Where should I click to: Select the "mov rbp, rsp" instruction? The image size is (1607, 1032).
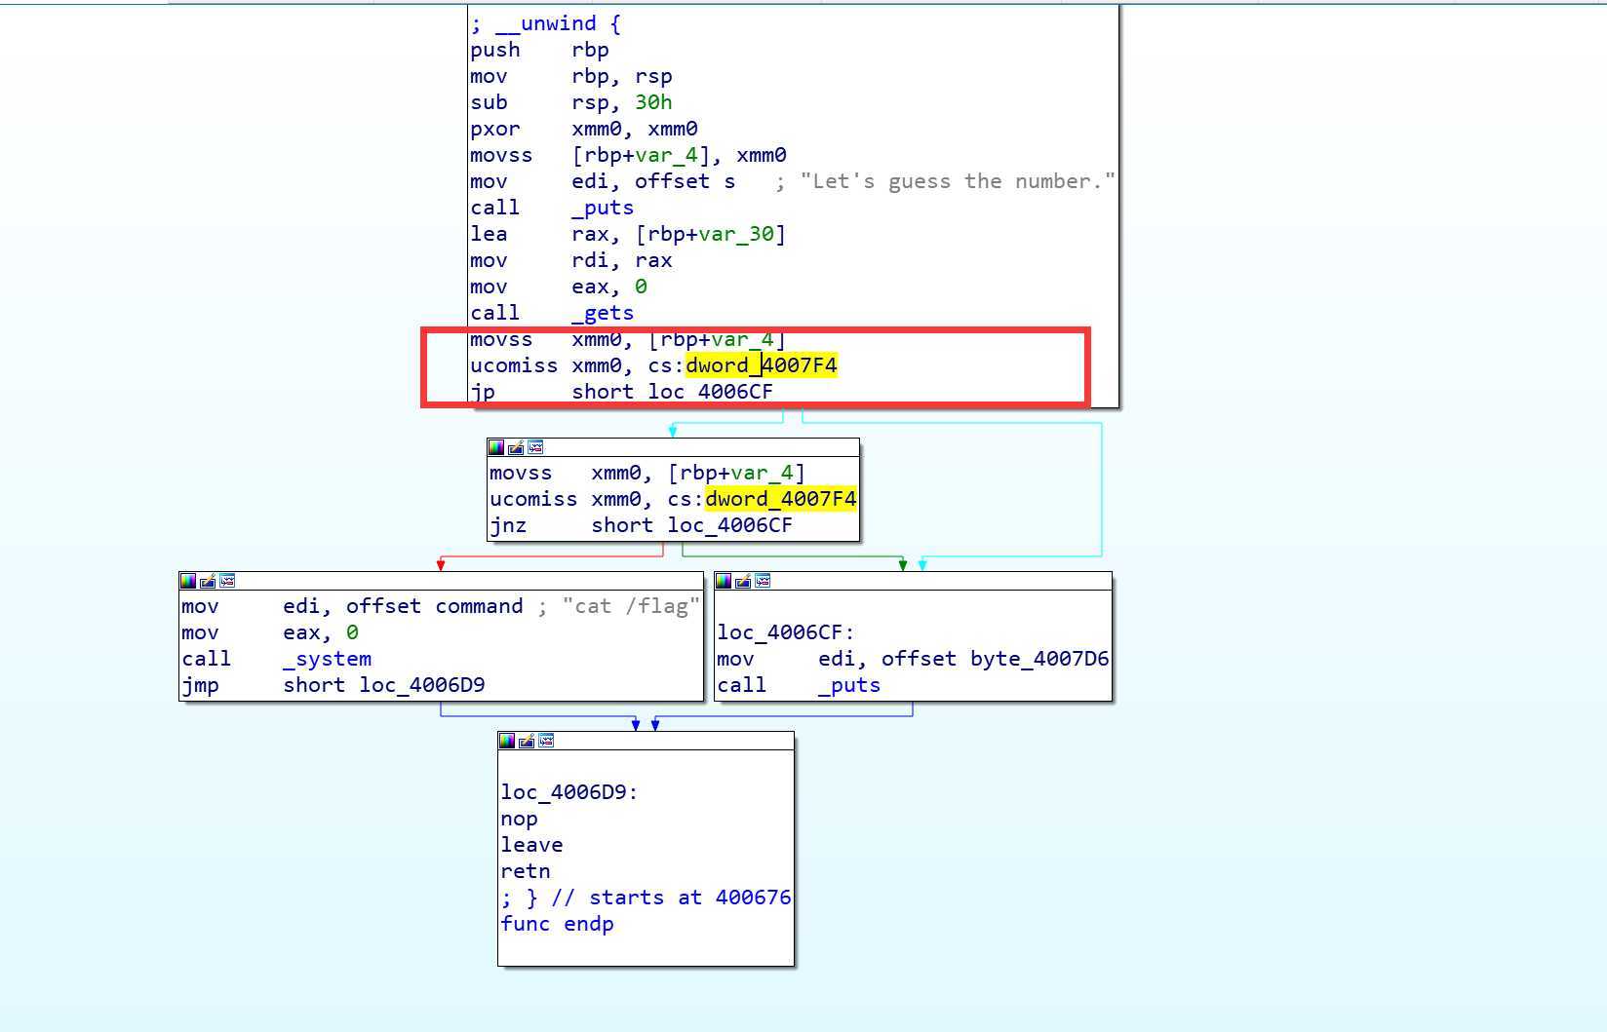coord(570,76)
